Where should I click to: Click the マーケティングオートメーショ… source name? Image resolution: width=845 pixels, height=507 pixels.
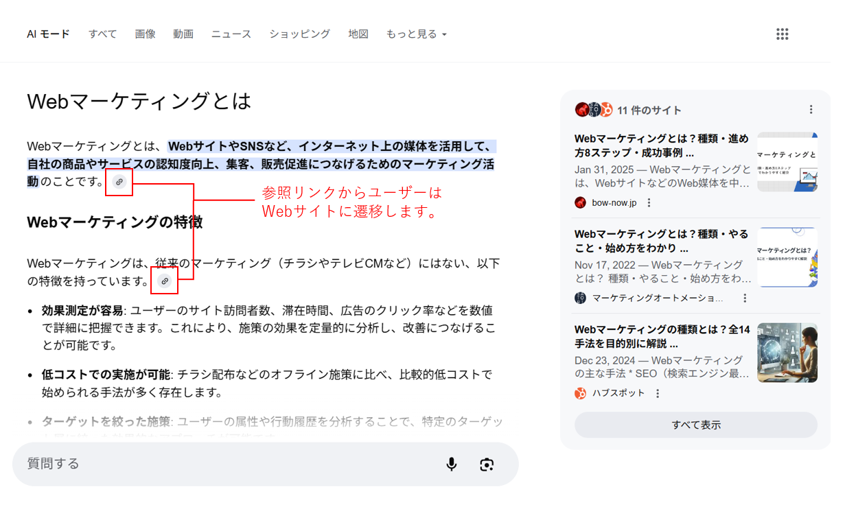(x=658, y=298)
